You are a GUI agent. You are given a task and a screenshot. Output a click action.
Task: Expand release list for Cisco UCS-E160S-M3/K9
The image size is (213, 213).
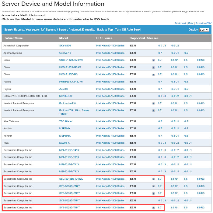point(153,68)
